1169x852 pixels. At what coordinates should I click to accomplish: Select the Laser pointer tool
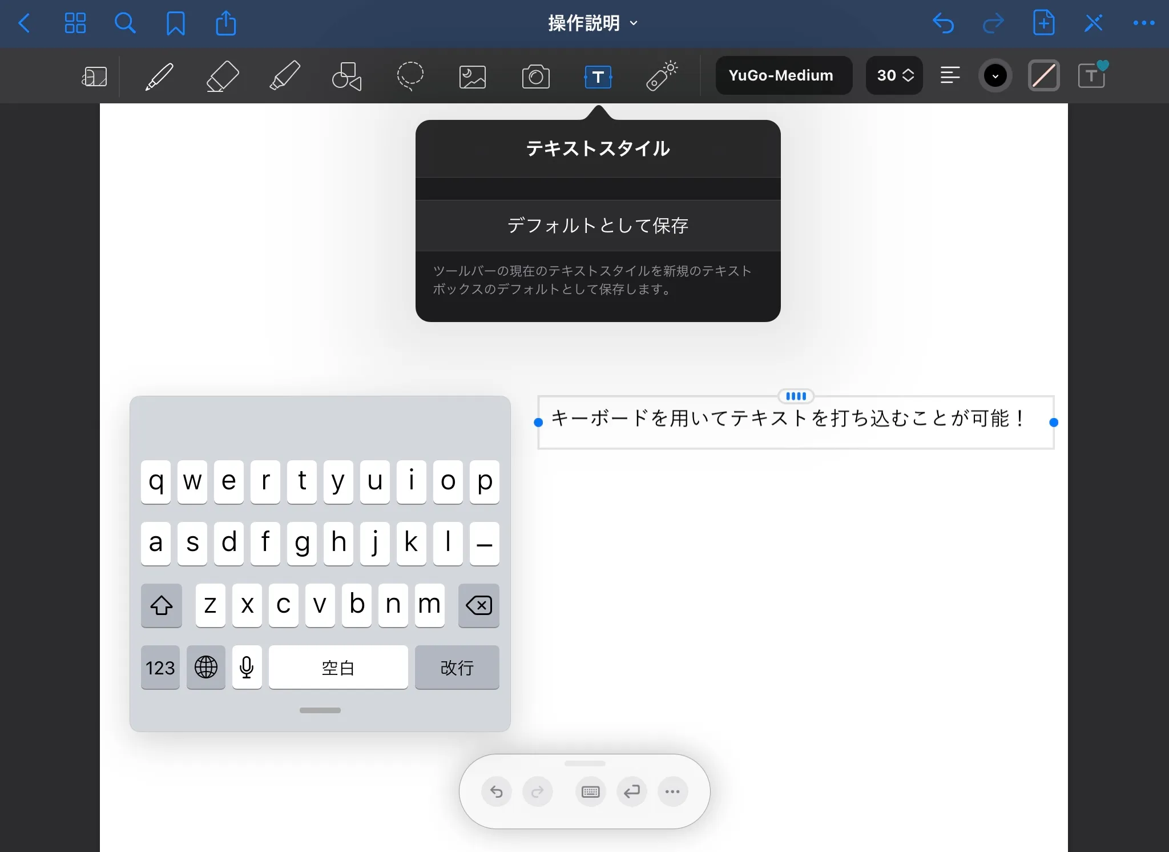[662, 76]
